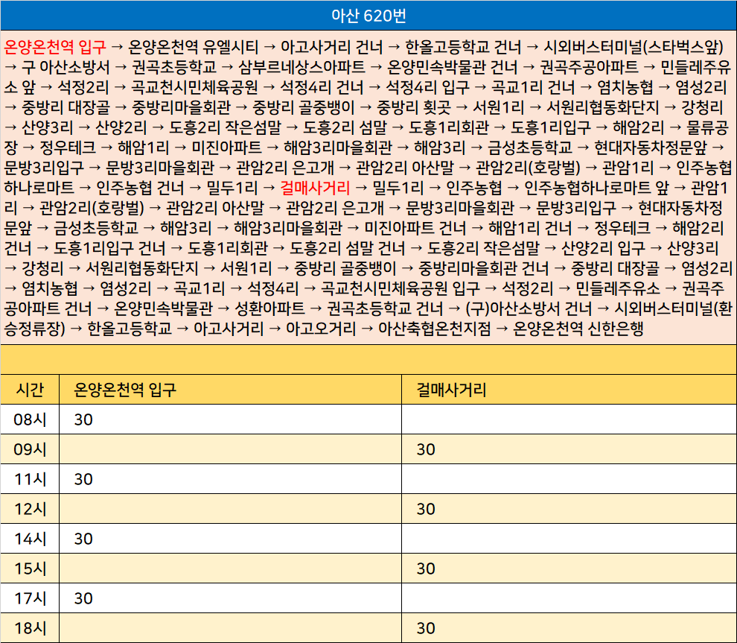Select the '시간' column header
This screenshot has width=737, height=643.
coord(30,390)
